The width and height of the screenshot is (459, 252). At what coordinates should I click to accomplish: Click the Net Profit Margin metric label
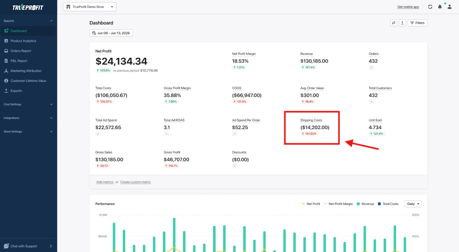click(x=244, y=54)
